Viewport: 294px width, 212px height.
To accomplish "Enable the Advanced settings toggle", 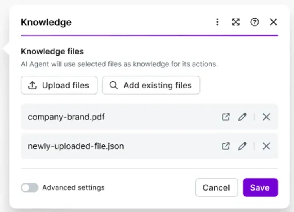I will 30,187.
